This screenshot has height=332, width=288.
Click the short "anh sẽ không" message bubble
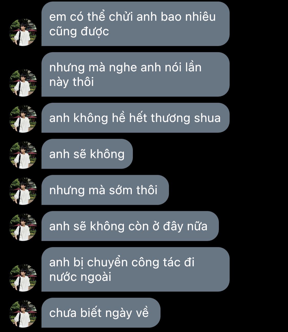(87, 154)
